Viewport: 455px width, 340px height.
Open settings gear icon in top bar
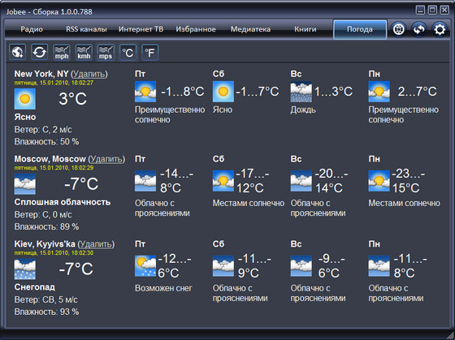[440, 29]
